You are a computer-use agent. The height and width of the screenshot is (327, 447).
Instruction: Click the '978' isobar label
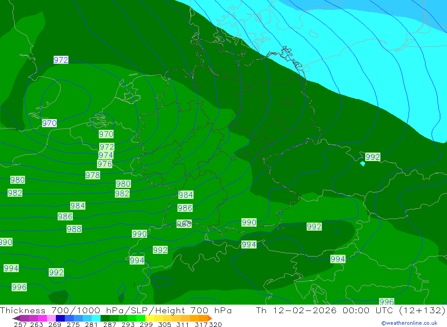(93, 175)
